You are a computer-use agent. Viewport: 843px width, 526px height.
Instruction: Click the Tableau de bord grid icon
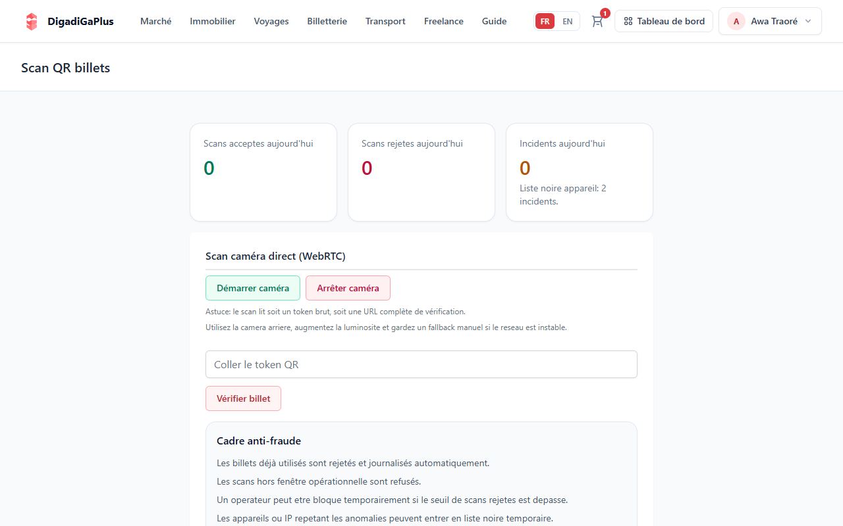point(628,21)
